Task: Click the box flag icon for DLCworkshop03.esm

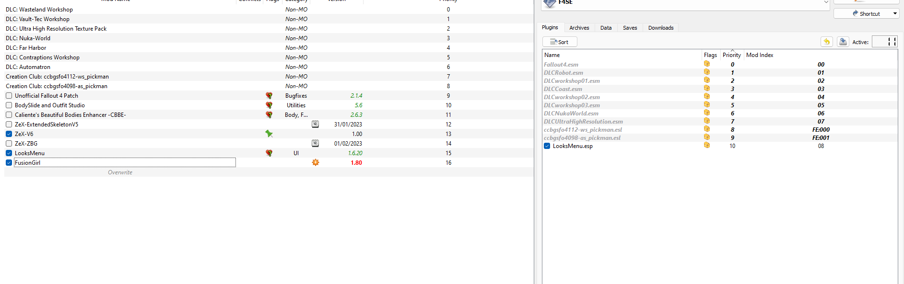Action: (707, 104)
